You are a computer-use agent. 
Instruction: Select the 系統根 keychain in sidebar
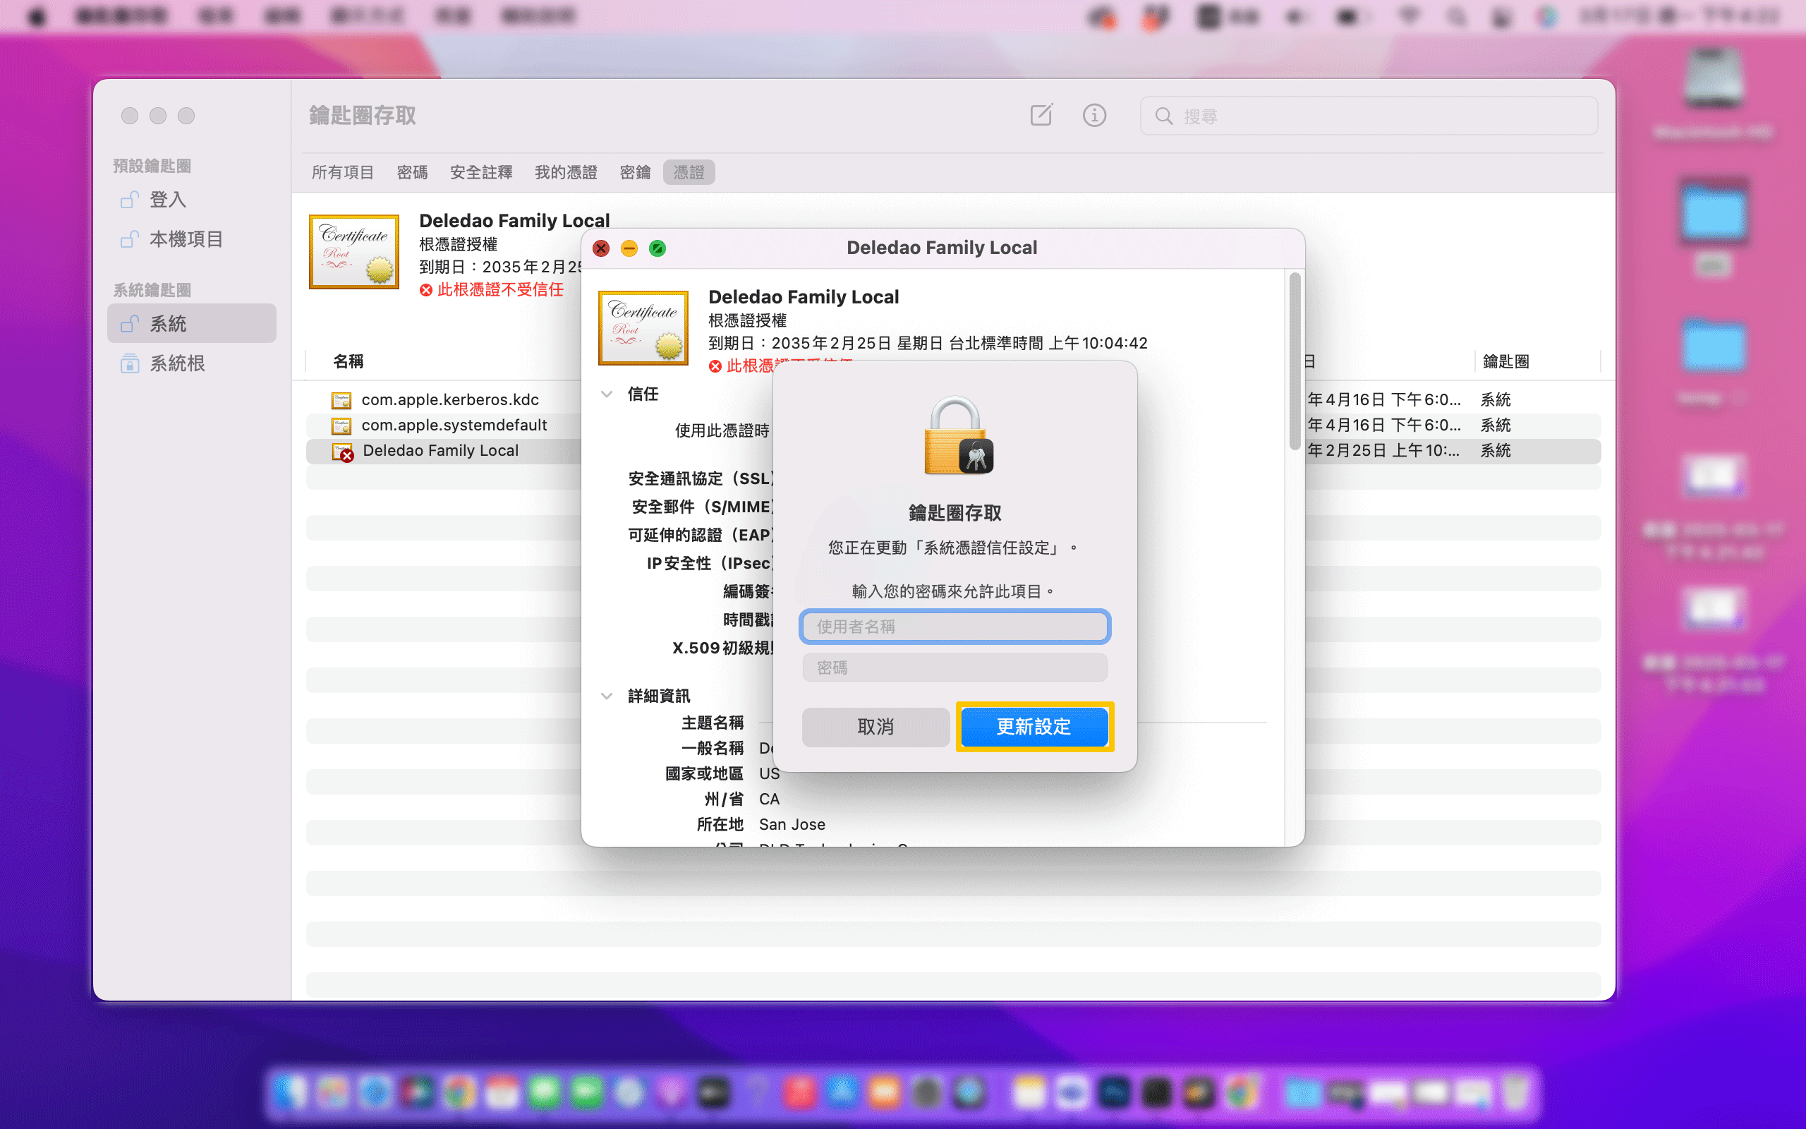[192, 363]
